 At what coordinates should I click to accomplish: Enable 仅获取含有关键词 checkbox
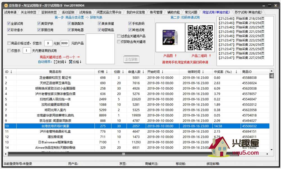(x=119, y=42)
